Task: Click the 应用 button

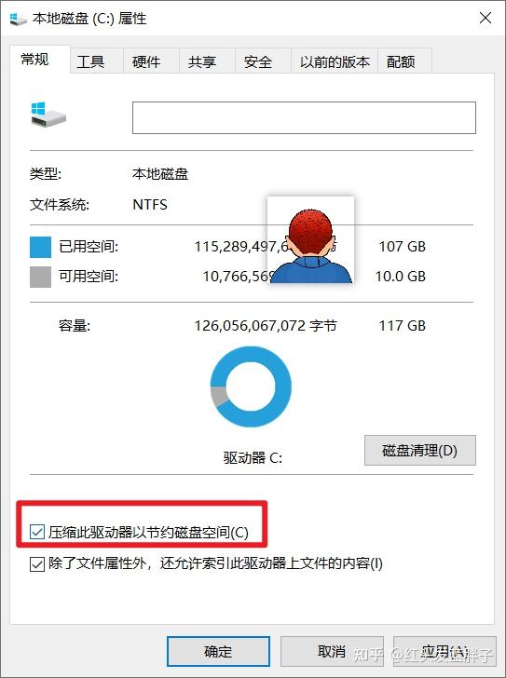Action: tap(444, 651)
